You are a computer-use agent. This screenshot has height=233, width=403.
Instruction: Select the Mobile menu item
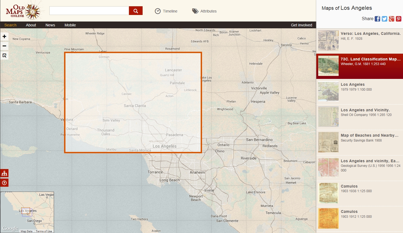(70, 25)
